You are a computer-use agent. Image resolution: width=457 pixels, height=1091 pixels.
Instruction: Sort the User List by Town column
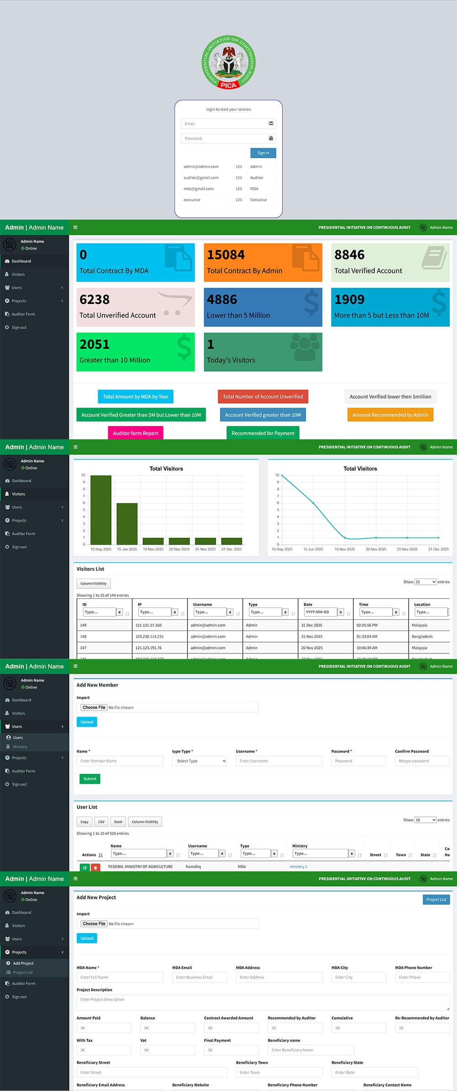tap(410, 855)
